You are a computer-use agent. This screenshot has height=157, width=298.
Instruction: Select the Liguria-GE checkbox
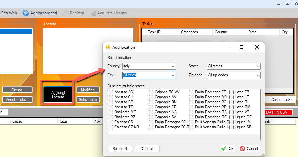click(x=232, y=117)
